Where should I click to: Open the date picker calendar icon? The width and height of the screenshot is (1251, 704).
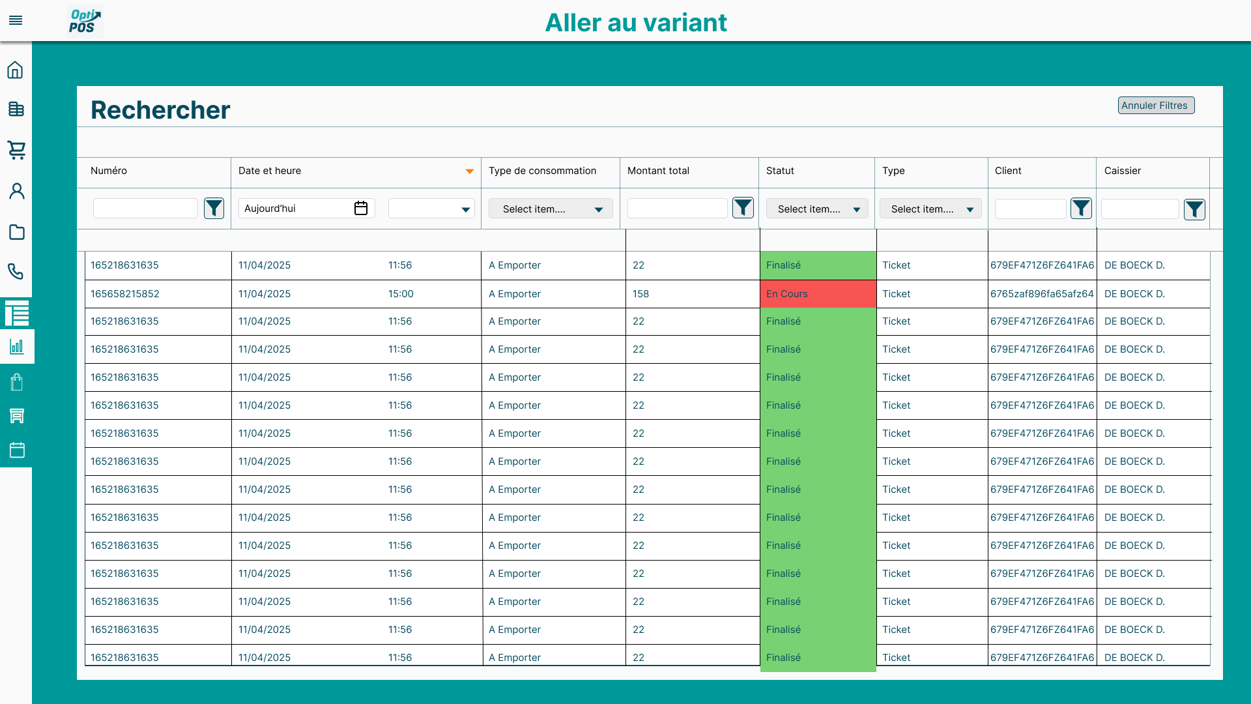pos(361,208)
